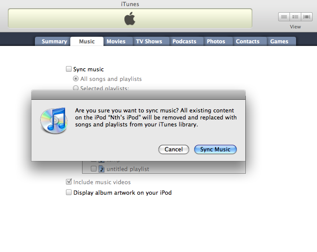The image size is (317, 252).
Task: Check the untitled playlist checkbox
Action: (x=93, y=168)
